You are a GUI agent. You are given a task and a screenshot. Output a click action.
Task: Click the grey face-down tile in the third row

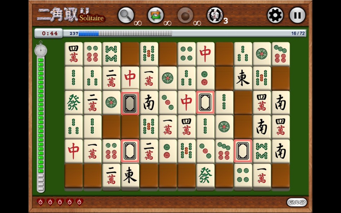coord(130,104)
